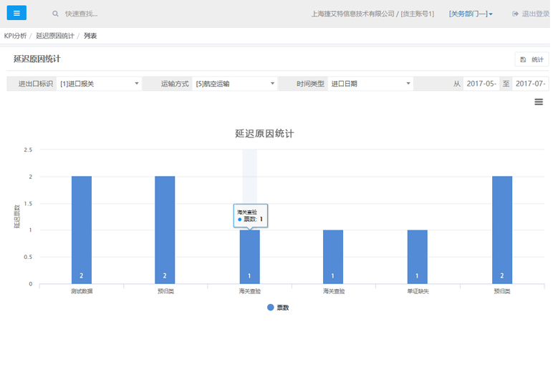Open the 进出口标识 dropdown
The width and height of the screenshot is (553, 392).
pyautogui.click(x=99, y=84)
